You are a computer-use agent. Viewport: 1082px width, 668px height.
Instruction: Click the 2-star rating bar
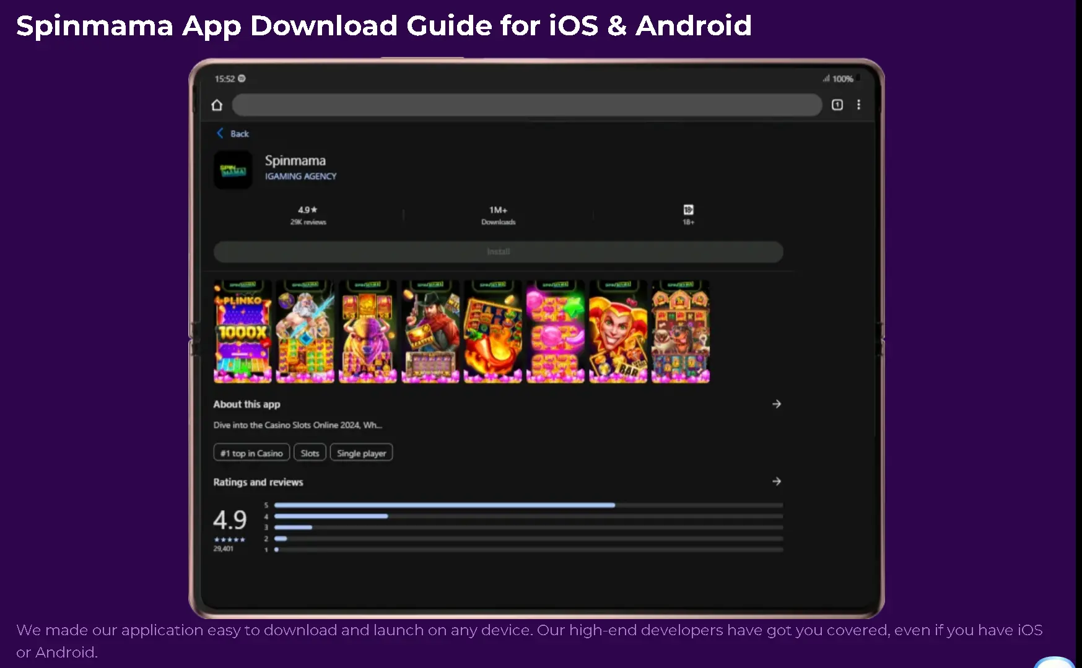528,539
